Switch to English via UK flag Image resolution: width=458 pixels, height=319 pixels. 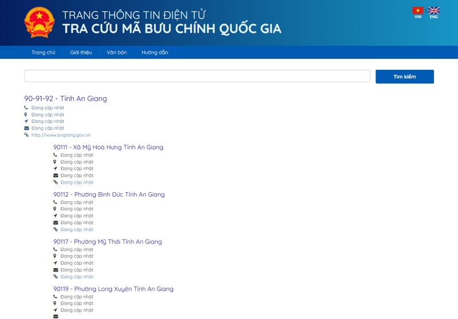coord(433,11)
